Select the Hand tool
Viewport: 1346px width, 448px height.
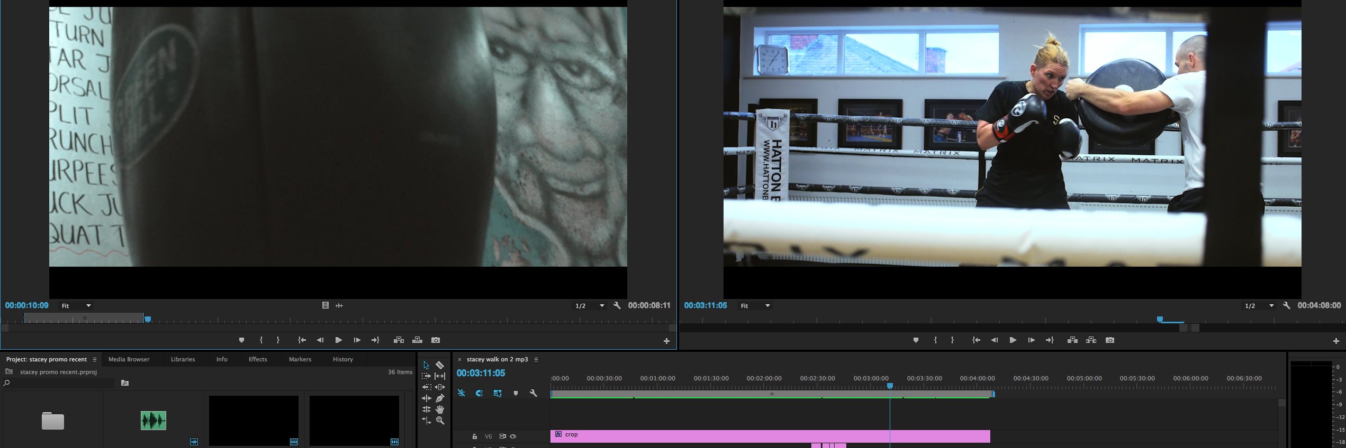(x=440, y=409)
